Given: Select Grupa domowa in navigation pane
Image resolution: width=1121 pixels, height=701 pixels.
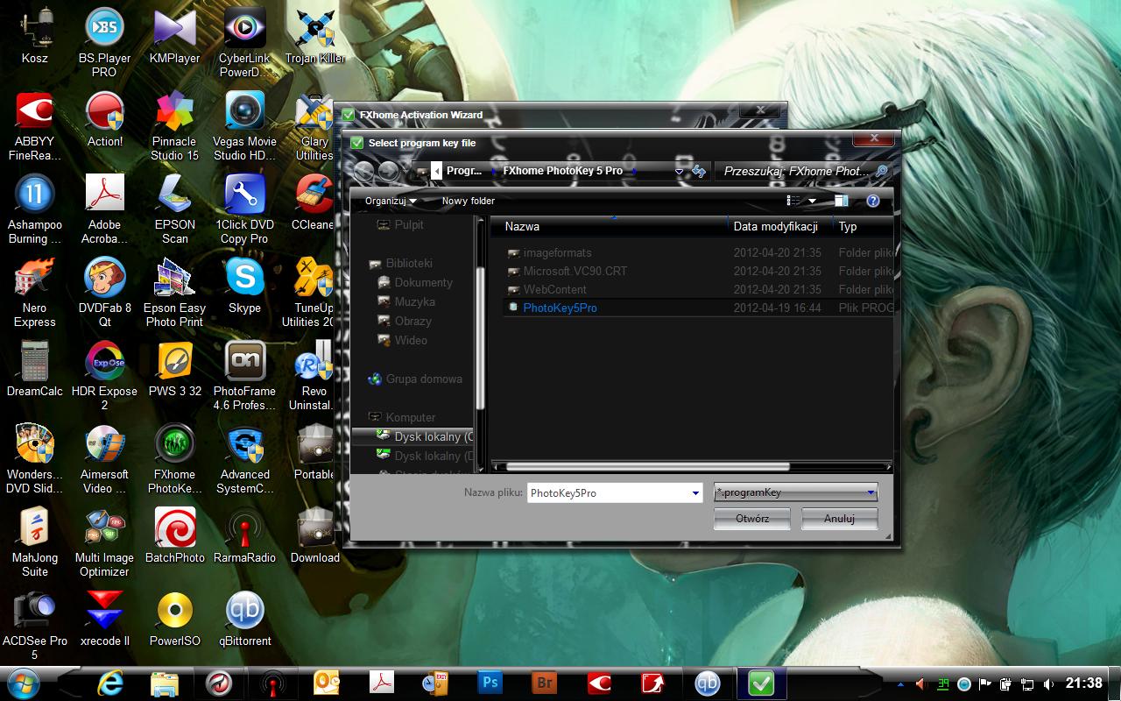Looking at the screenshot, I should point(423,379).
